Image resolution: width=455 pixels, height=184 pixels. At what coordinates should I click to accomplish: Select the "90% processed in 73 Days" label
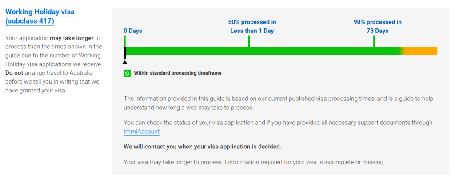click(x=377, y=26)
